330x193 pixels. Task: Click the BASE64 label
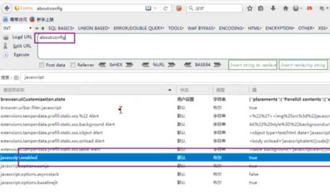pyautogui.click(x=202, y=65)
